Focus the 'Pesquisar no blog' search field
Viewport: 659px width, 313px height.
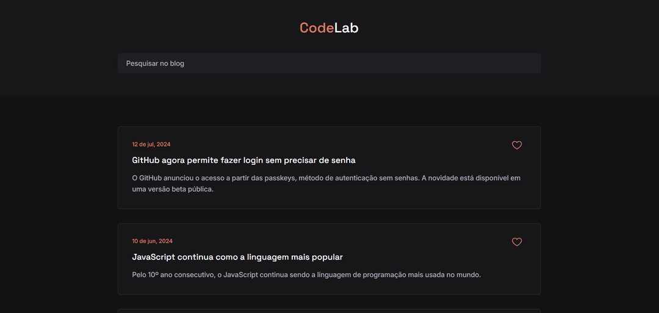(329, 63)
